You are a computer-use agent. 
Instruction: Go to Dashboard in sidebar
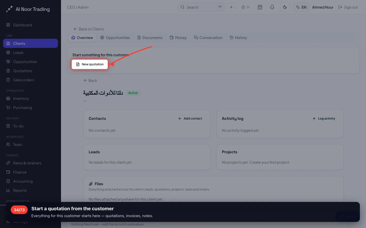30,25
